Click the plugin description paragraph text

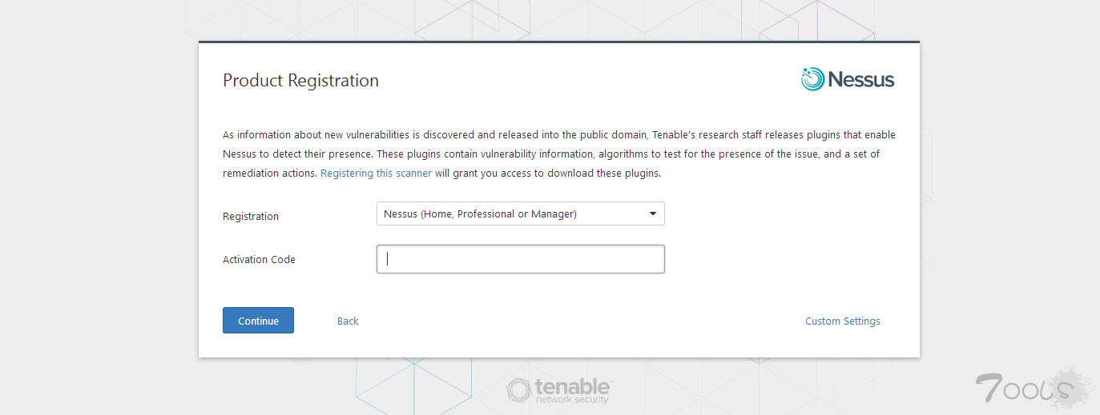(559, 154)
